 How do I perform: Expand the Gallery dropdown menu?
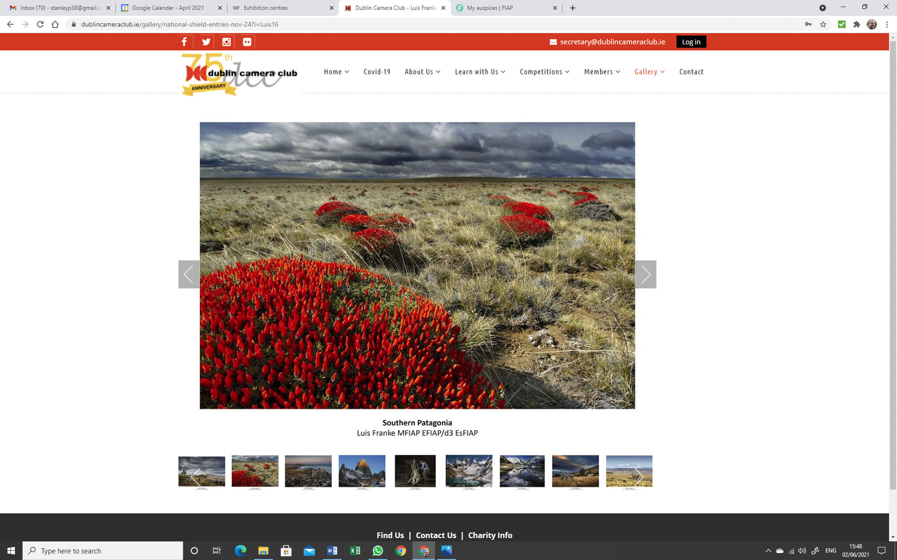tap(649, 72)
